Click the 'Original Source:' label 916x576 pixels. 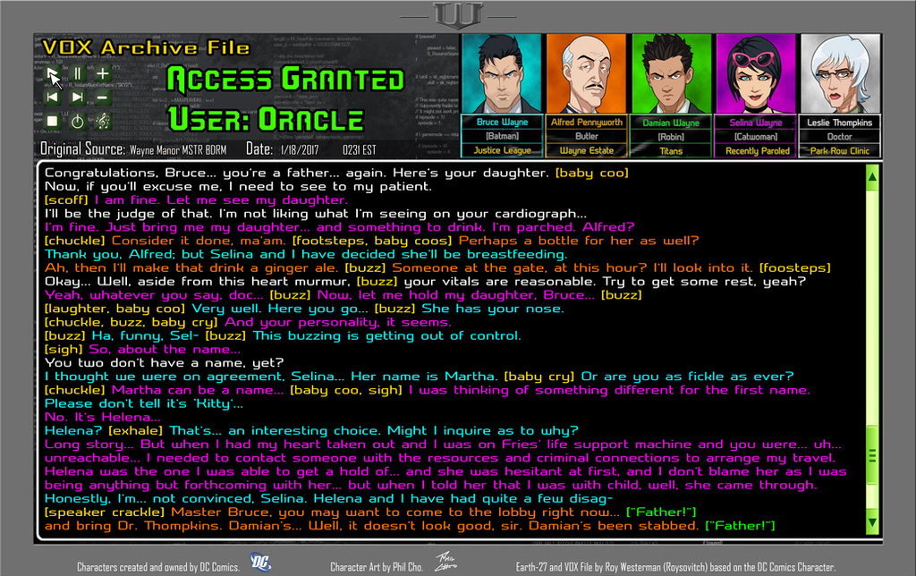point(82,149)
